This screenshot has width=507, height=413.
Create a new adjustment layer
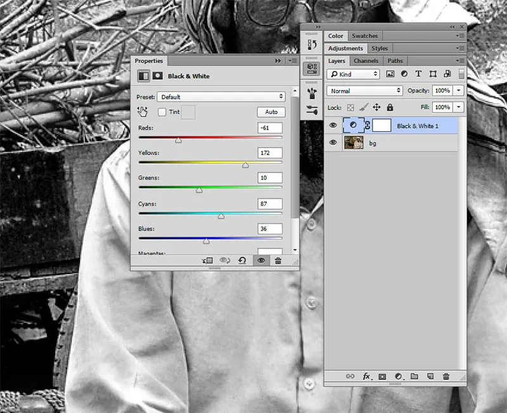tap(399, 376)
